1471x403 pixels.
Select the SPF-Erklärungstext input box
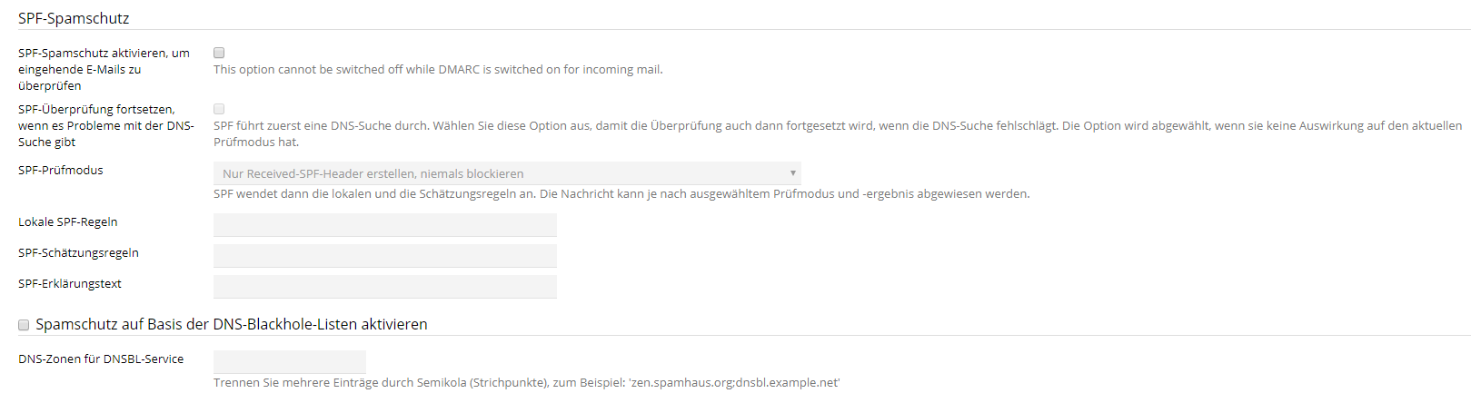coord(384,287)
